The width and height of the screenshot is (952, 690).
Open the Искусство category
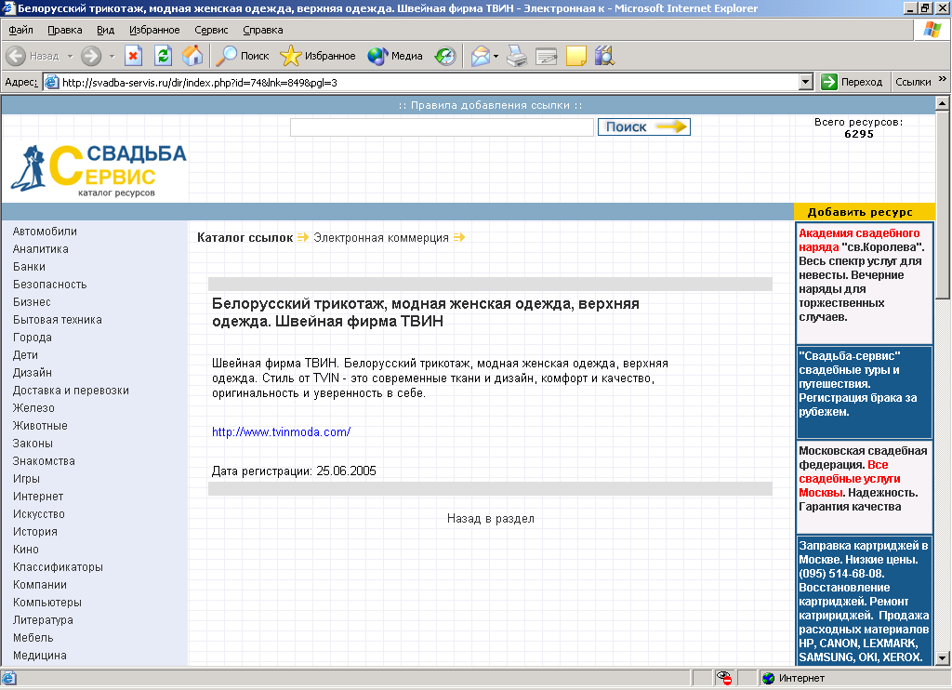39,514
